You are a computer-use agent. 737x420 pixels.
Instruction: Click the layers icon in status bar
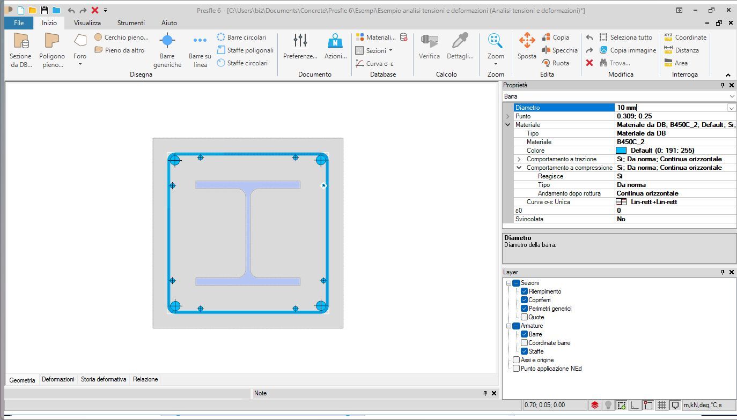(x=595, y=405)
